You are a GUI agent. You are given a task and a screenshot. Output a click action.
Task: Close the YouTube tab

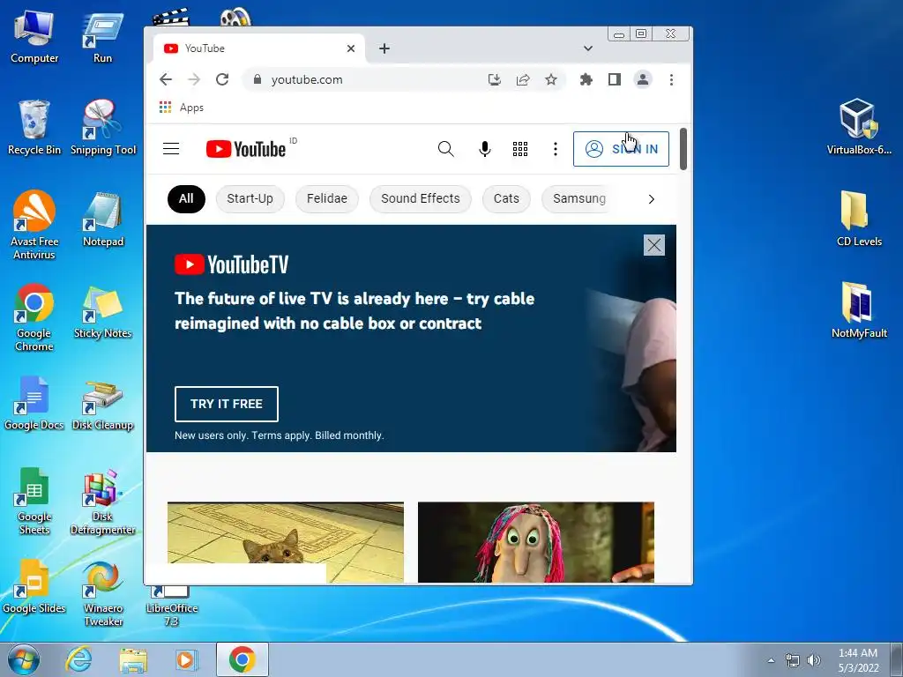click(351, 49)
